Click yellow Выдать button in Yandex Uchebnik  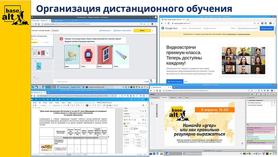click(142, 30)
